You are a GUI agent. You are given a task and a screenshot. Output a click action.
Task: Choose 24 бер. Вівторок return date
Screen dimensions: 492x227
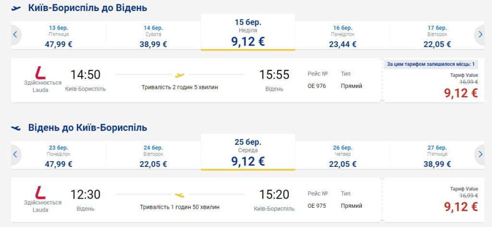click(153, 156)
